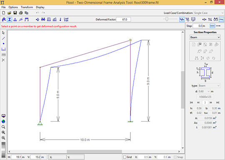This screenshot has width=225, height=160.
Task: Show the shear force diagram
Action: point(210,19)
